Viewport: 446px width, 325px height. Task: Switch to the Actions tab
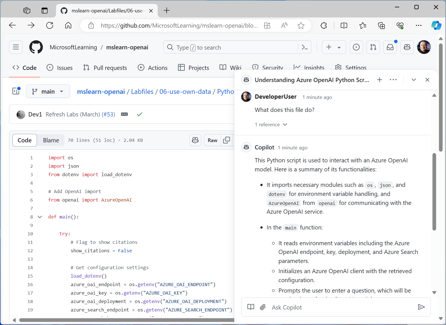point(153,68)
